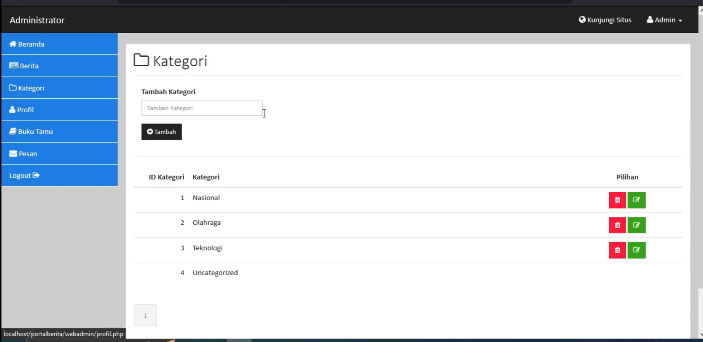Focus the Tambah Kategori input field
The image size is (703, 342).
[202, 108]
